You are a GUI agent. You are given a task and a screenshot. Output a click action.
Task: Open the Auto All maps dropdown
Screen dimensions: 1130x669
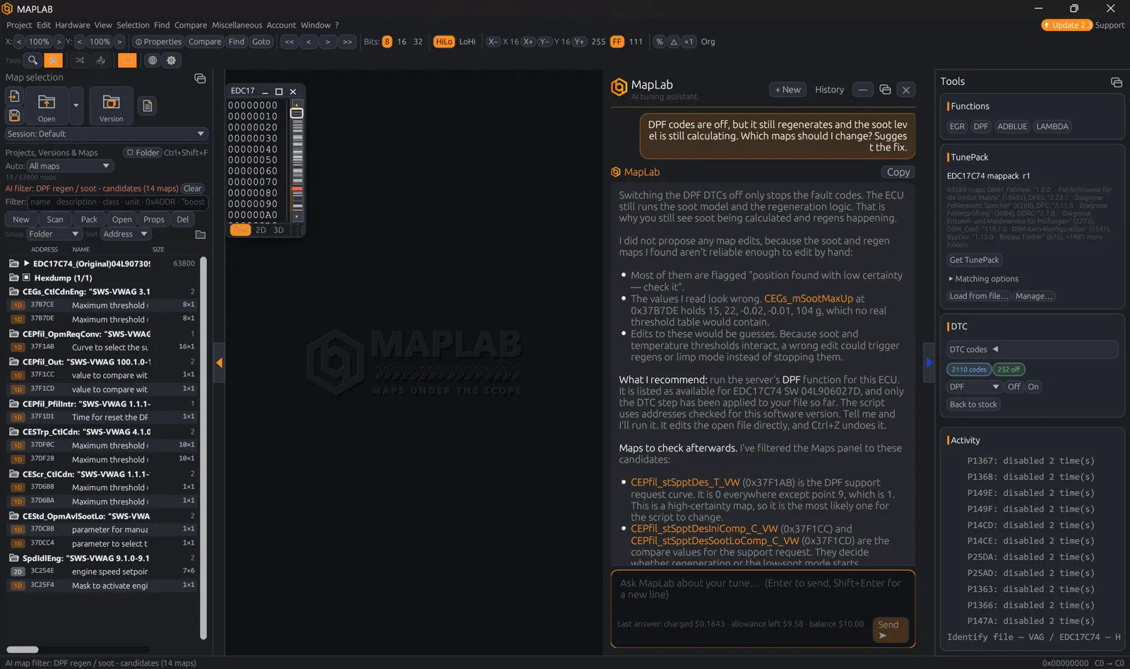pos(70,166)
